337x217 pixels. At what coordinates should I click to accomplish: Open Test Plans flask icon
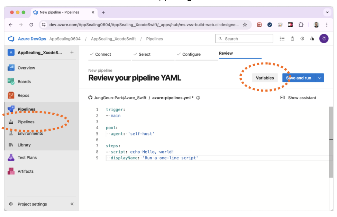(11, 158)
